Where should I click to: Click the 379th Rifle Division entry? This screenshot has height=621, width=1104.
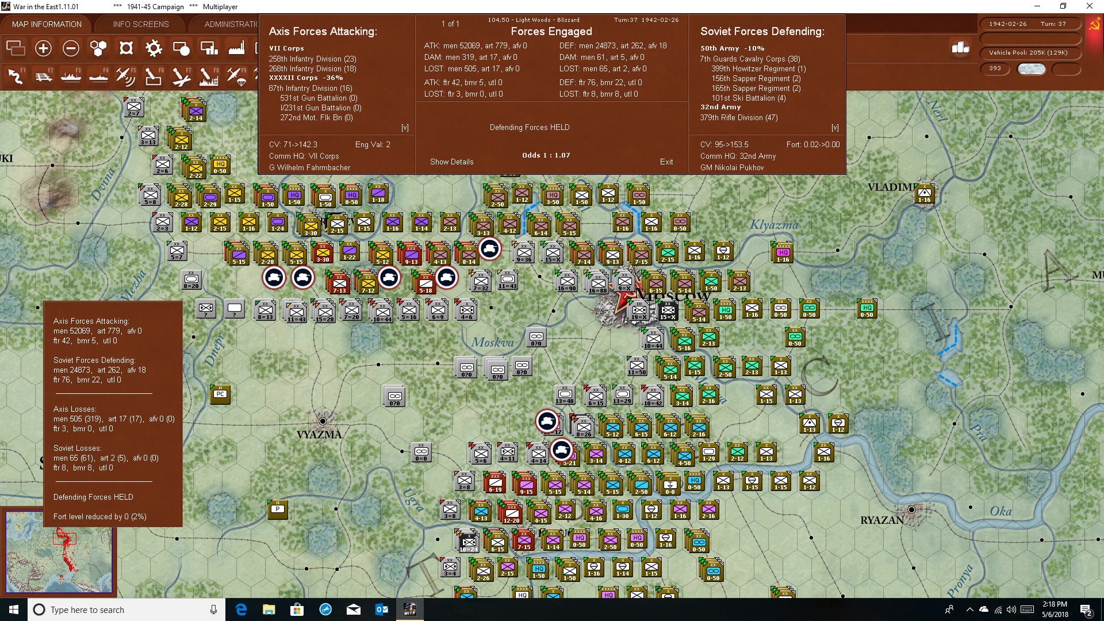click(738, 118)
